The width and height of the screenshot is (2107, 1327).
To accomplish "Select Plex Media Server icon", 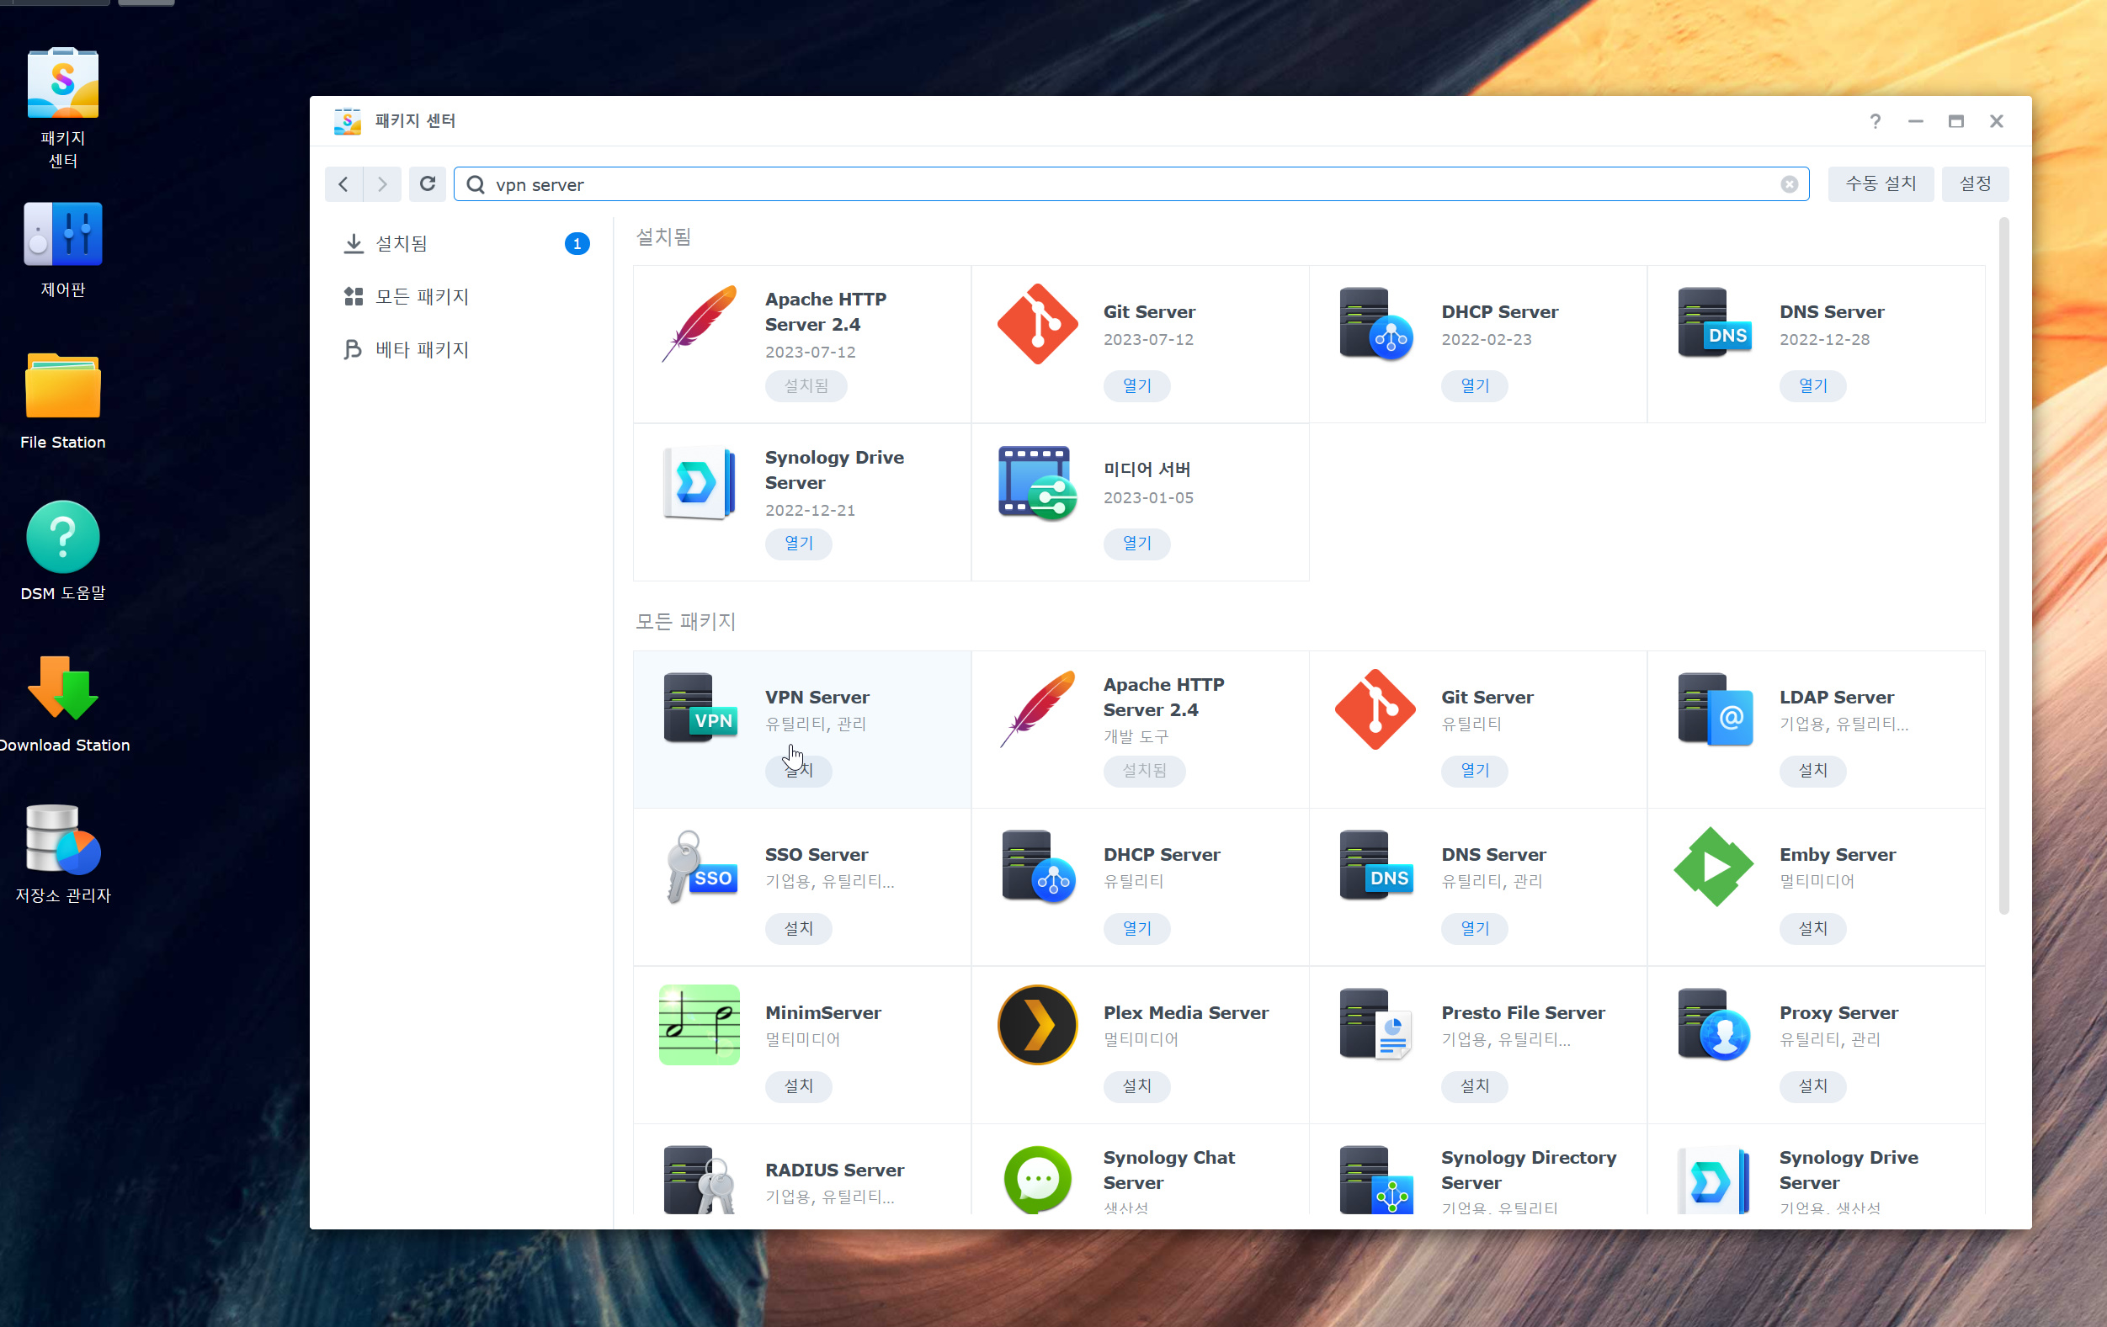I will [1037, 1024].
